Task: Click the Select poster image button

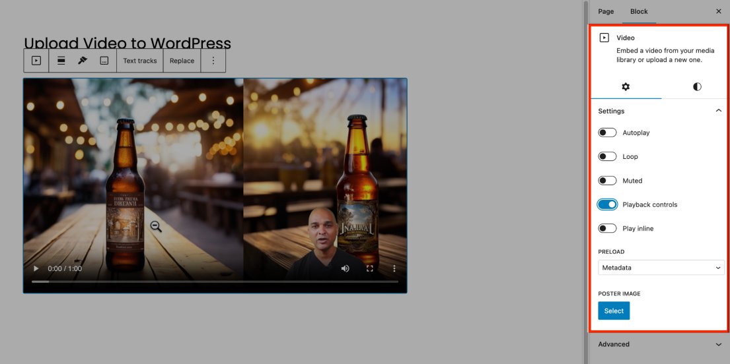Action: click(614, 311)
